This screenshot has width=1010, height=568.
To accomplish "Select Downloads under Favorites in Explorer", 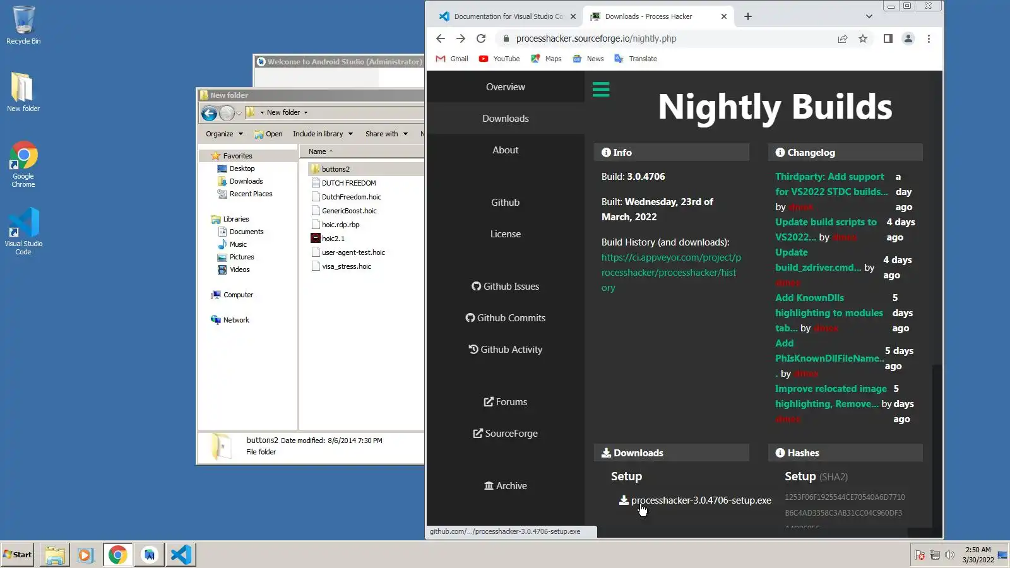I will coord(240,181).
